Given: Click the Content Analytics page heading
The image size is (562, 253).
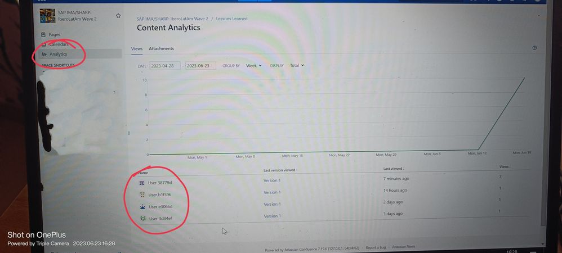Looking at the screenshot, I should (168, 28).
